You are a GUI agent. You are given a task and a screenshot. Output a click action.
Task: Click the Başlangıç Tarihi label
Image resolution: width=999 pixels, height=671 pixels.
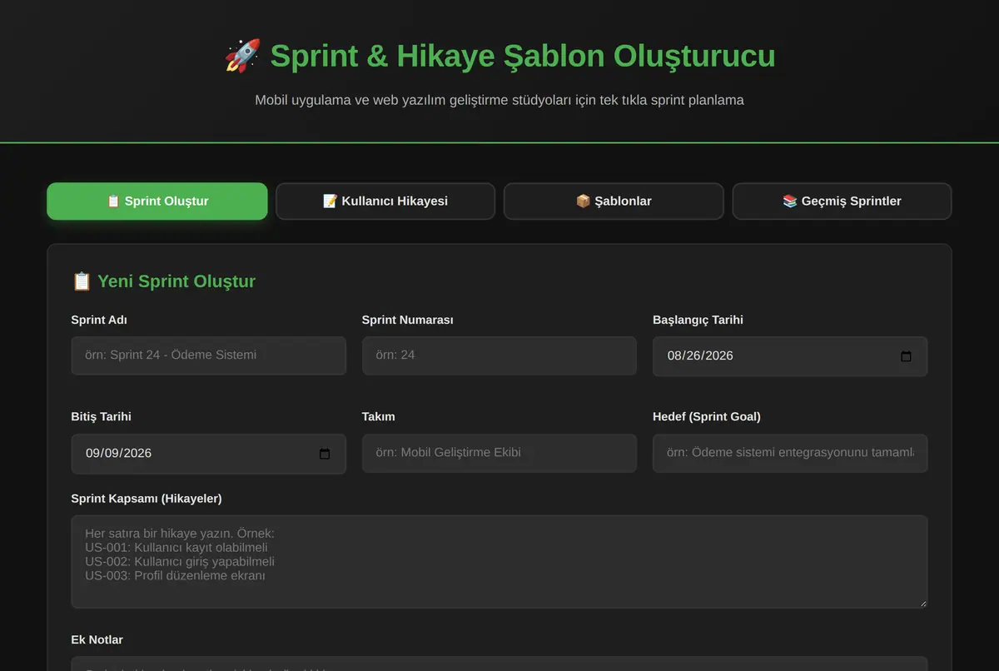[698, 320]
